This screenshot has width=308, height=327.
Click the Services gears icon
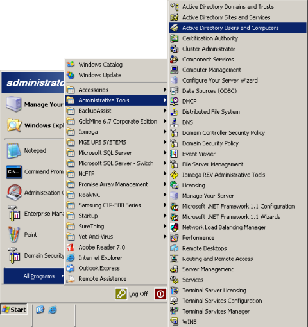pyautogui.click(x=175, y=280)
